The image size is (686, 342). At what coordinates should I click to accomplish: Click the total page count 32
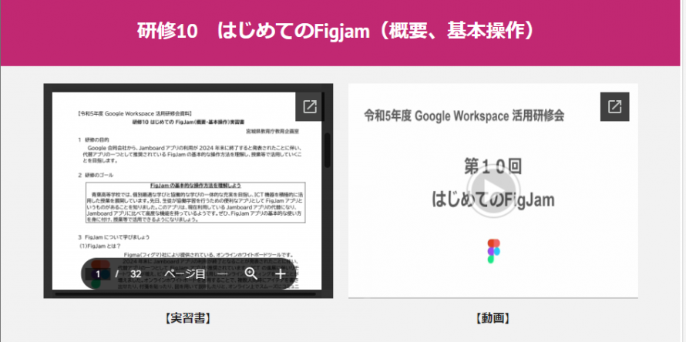(x=136, y=274)
